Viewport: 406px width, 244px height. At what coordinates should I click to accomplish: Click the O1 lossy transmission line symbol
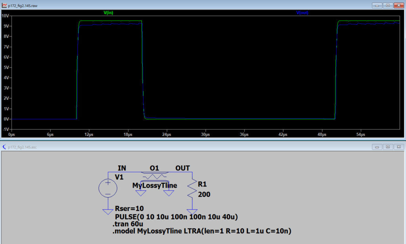155,176
